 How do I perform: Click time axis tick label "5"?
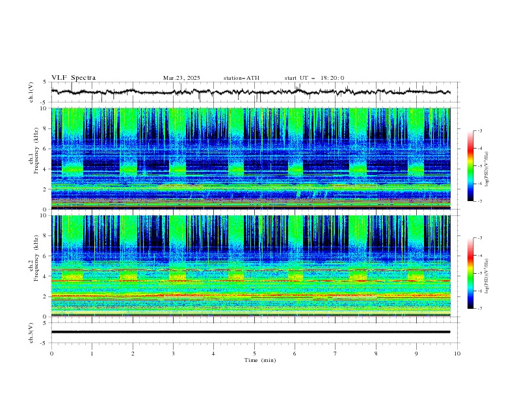coord(254,354)
